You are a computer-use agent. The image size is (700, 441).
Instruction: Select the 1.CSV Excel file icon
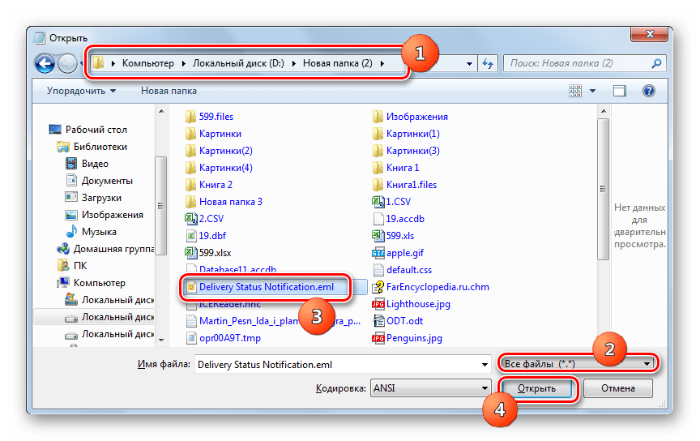click(x=378, y=202)
